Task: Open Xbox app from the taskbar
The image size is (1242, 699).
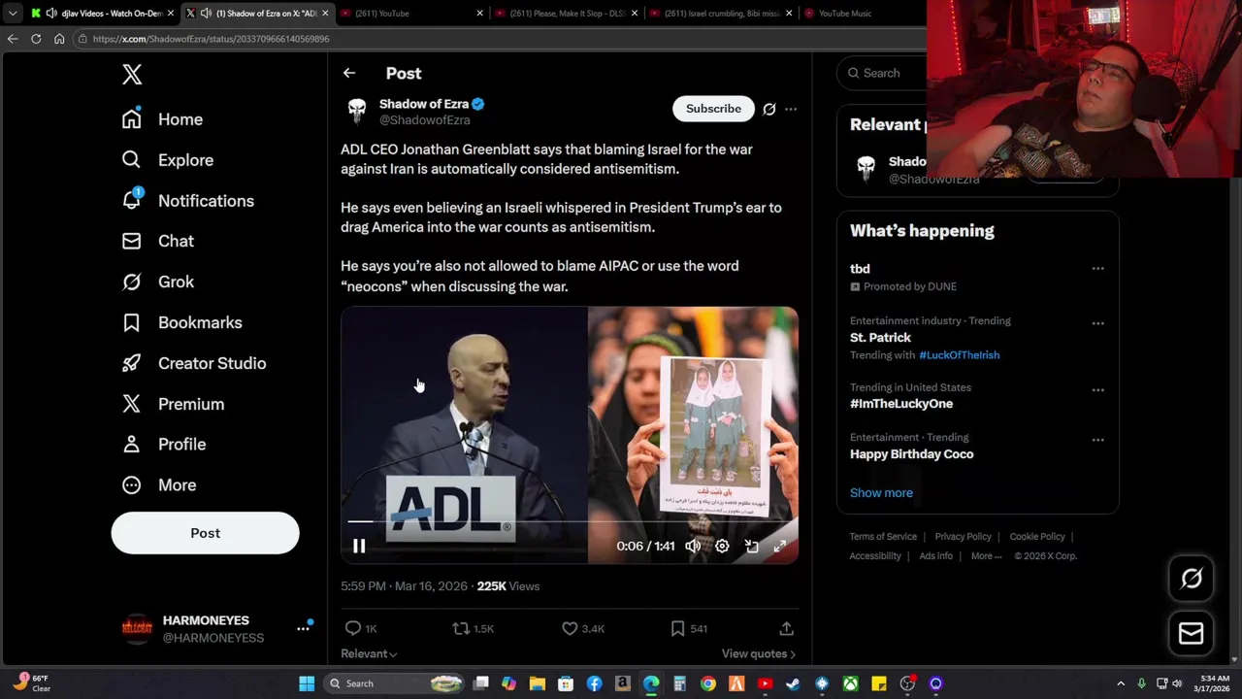Action: pyautogui.click(x=850, y=683)
